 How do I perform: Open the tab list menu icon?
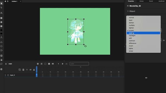(x=8, y=1)
